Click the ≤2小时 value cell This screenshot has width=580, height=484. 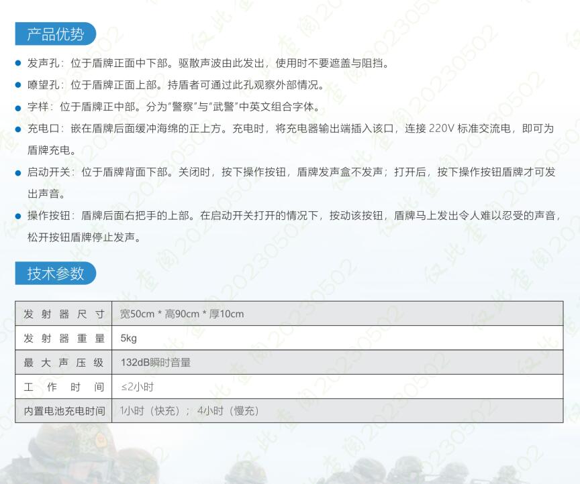[137, 387]
